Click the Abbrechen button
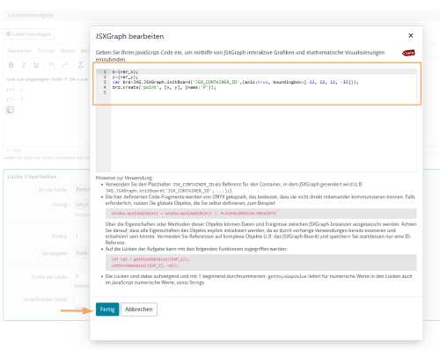 [139, 310]
